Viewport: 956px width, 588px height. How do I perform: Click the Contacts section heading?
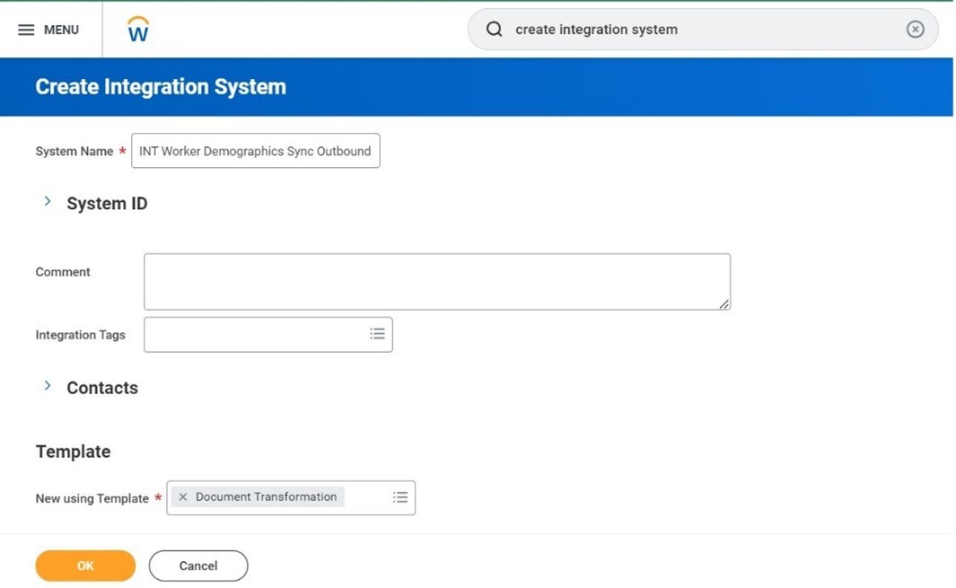102,388
